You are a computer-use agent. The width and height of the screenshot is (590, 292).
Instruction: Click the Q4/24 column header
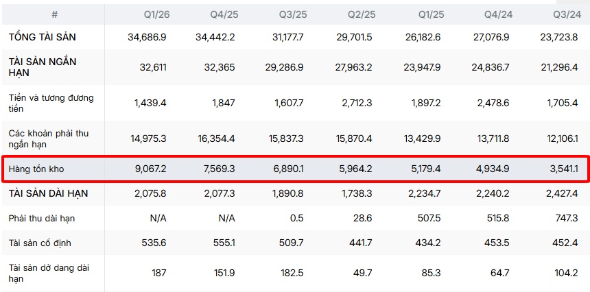[499, 14]
